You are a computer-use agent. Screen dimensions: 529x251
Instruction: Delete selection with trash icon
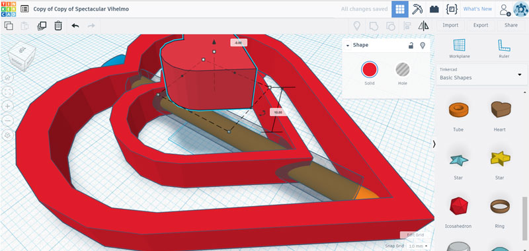[x=58, y=25]
